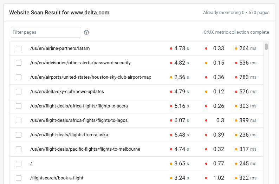Check the root "/" page checkbox

coord(19,164)
